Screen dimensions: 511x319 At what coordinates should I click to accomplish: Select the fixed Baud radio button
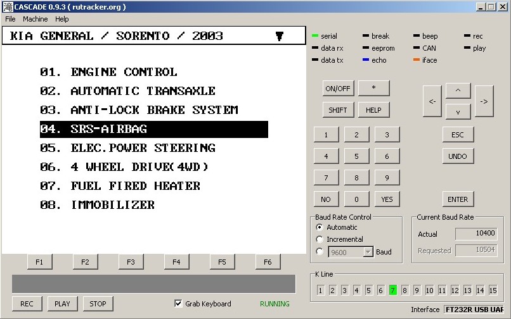tap(320, 251)
